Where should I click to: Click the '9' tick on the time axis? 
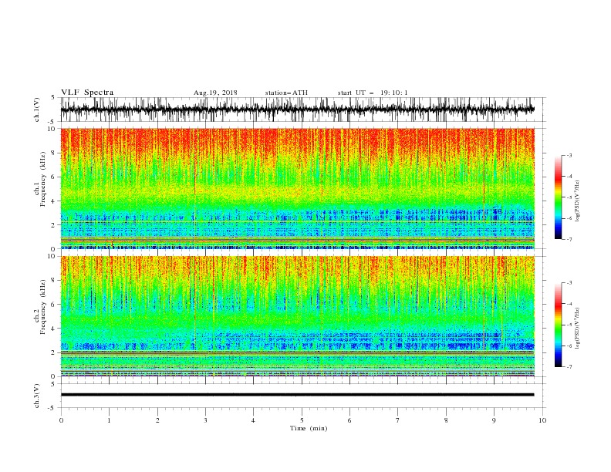494,420
